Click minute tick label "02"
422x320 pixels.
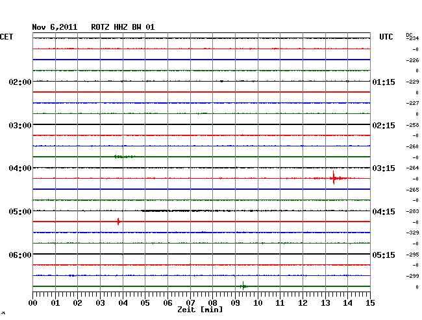[77, 303]
